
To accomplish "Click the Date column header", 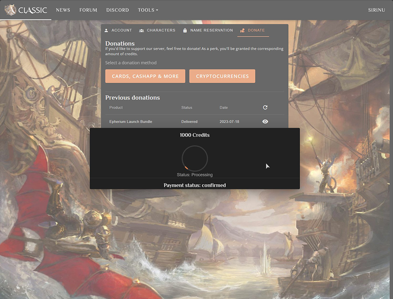I will (224, 107).
